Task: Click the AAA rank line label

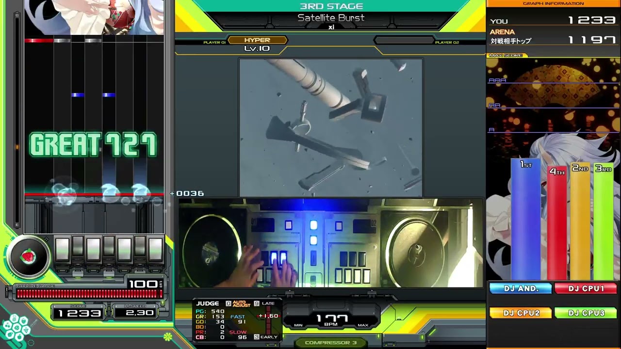Action: 497,80
